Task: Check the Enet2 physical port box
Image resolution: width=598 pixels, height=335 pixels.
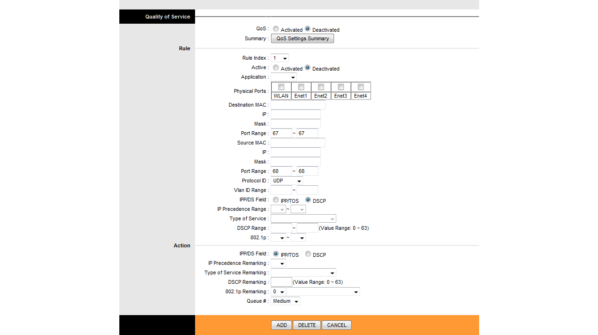Action: (x=321, y=87)
